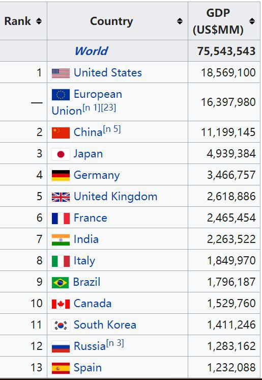Screen dimensions: 262x380
Task: Follow the India link
Action: (86, 239)
